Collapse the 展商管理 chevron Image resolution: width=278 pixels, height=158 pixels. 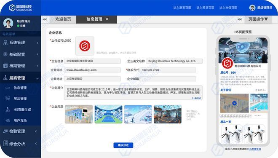coord(37,78)
